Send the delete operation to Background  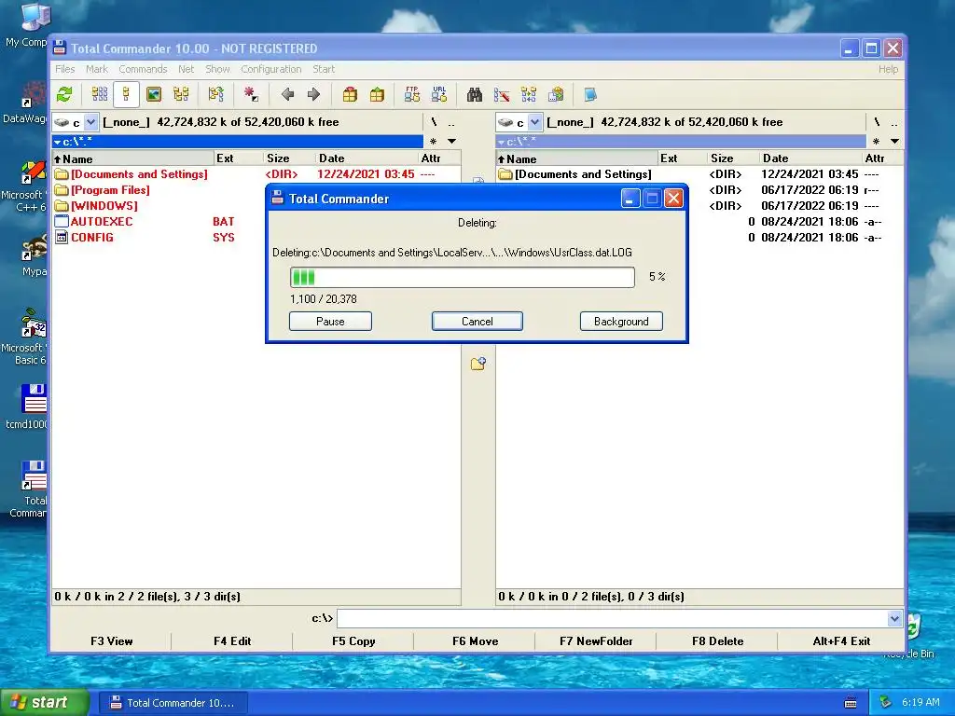621,322
